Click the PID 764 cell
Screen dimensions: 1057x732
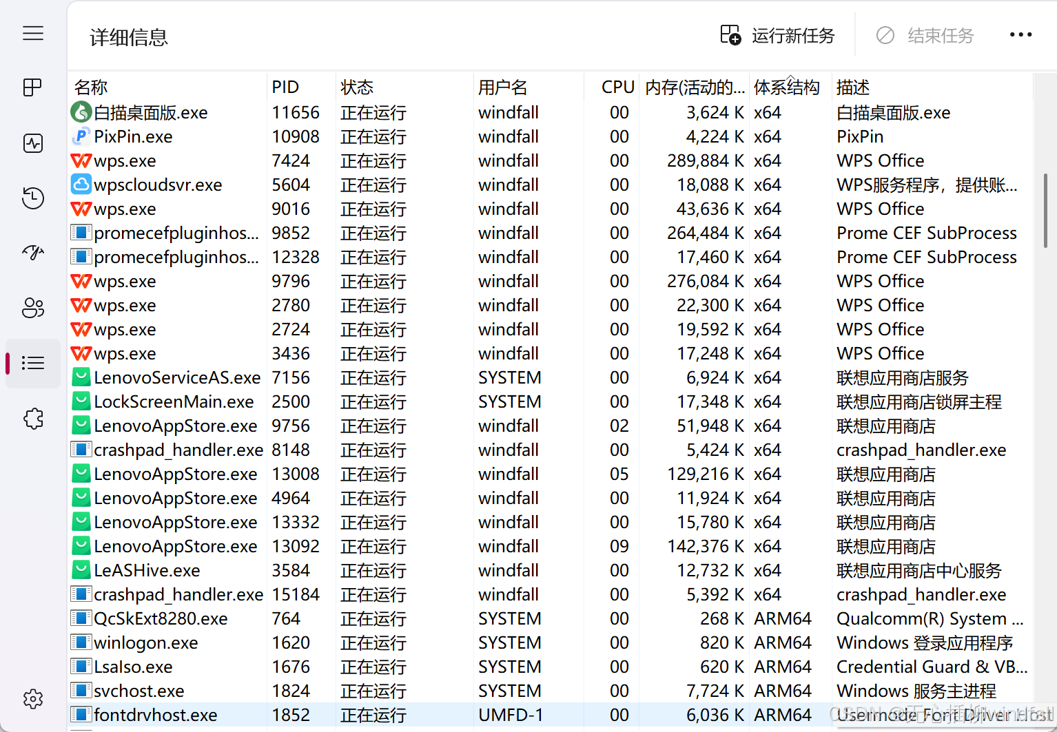(286, 618)
